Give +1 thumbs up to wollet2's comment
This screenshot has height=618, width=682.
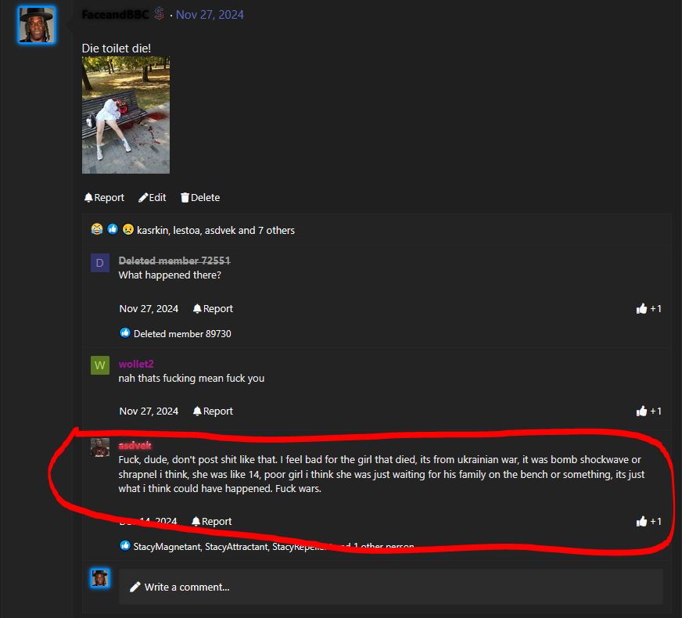tap(648, 411)
